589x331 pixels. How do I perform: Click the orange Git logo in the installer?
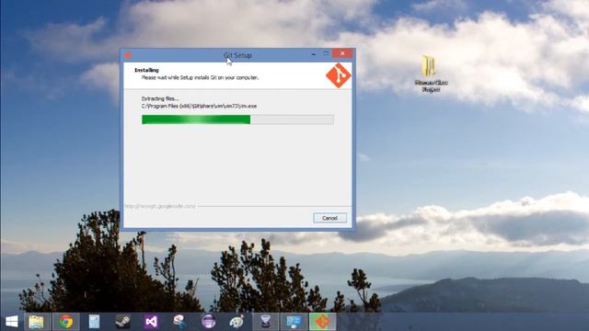[338, 75]
